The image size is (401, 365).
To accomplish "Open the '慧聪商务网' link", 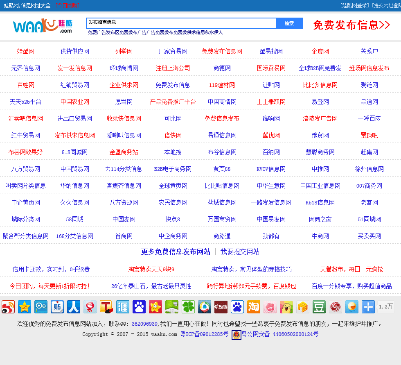I will tap(320, 152).
